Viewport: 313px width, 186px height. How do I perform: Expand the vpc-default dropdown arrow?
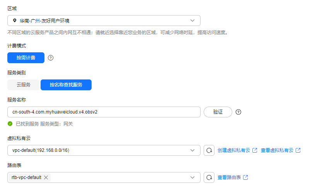pyautogui.click(x=192, y=150)
